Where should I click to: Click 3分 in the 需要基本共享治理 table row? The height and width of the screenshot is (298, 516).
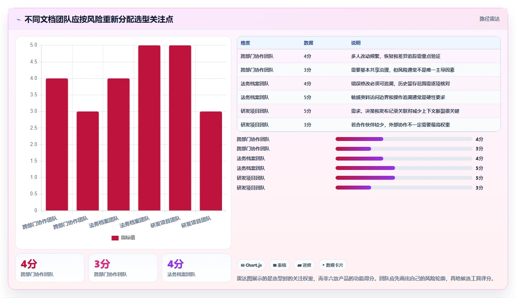(308, 70)
